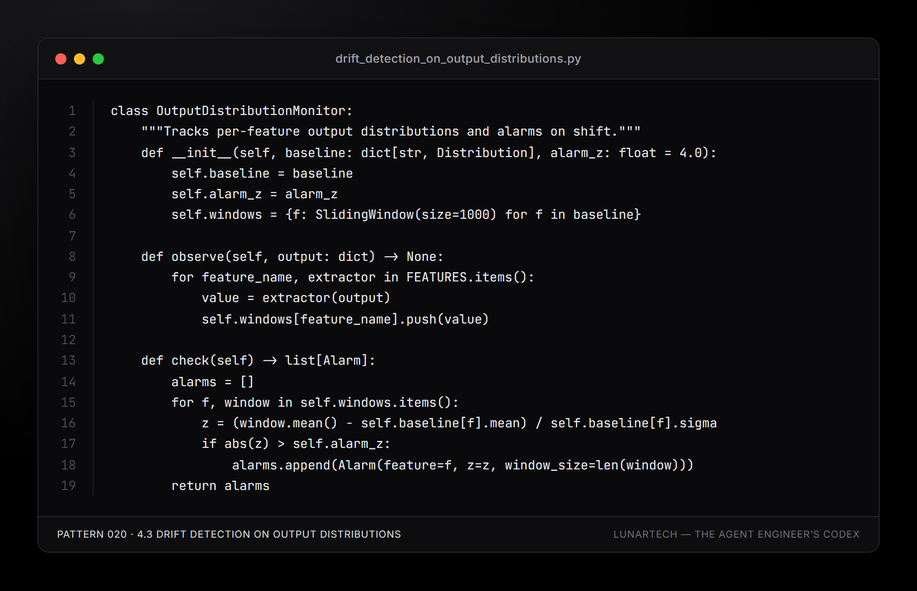Click the alarms = [] line
Image resolution: width=917 pixels, height=591 pixels.
212,382
